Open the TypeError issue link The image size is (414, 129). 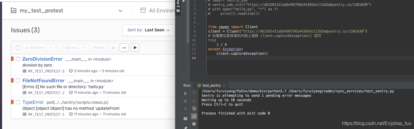(33, 102)
